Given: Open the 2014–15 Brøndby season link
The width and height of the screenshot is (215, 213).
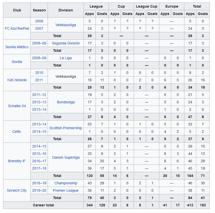Looking at the screenshot, I should pyautogui.click(x=39, y=146).
